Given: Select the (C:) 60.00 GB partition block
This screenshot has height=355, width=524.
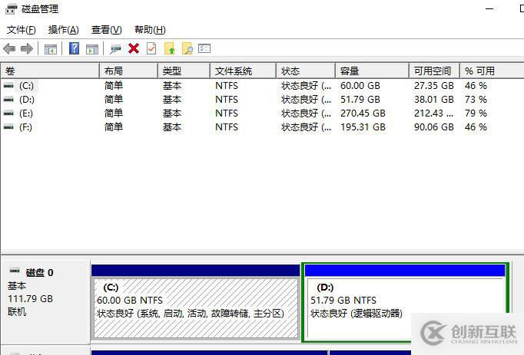Looking at the screenshot, I should point(196,302).
